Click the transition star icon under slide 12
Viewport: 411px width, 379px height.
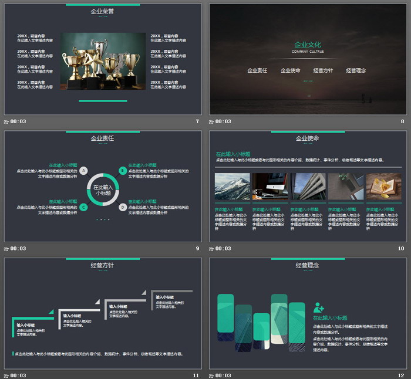click(x=212, y=375)
